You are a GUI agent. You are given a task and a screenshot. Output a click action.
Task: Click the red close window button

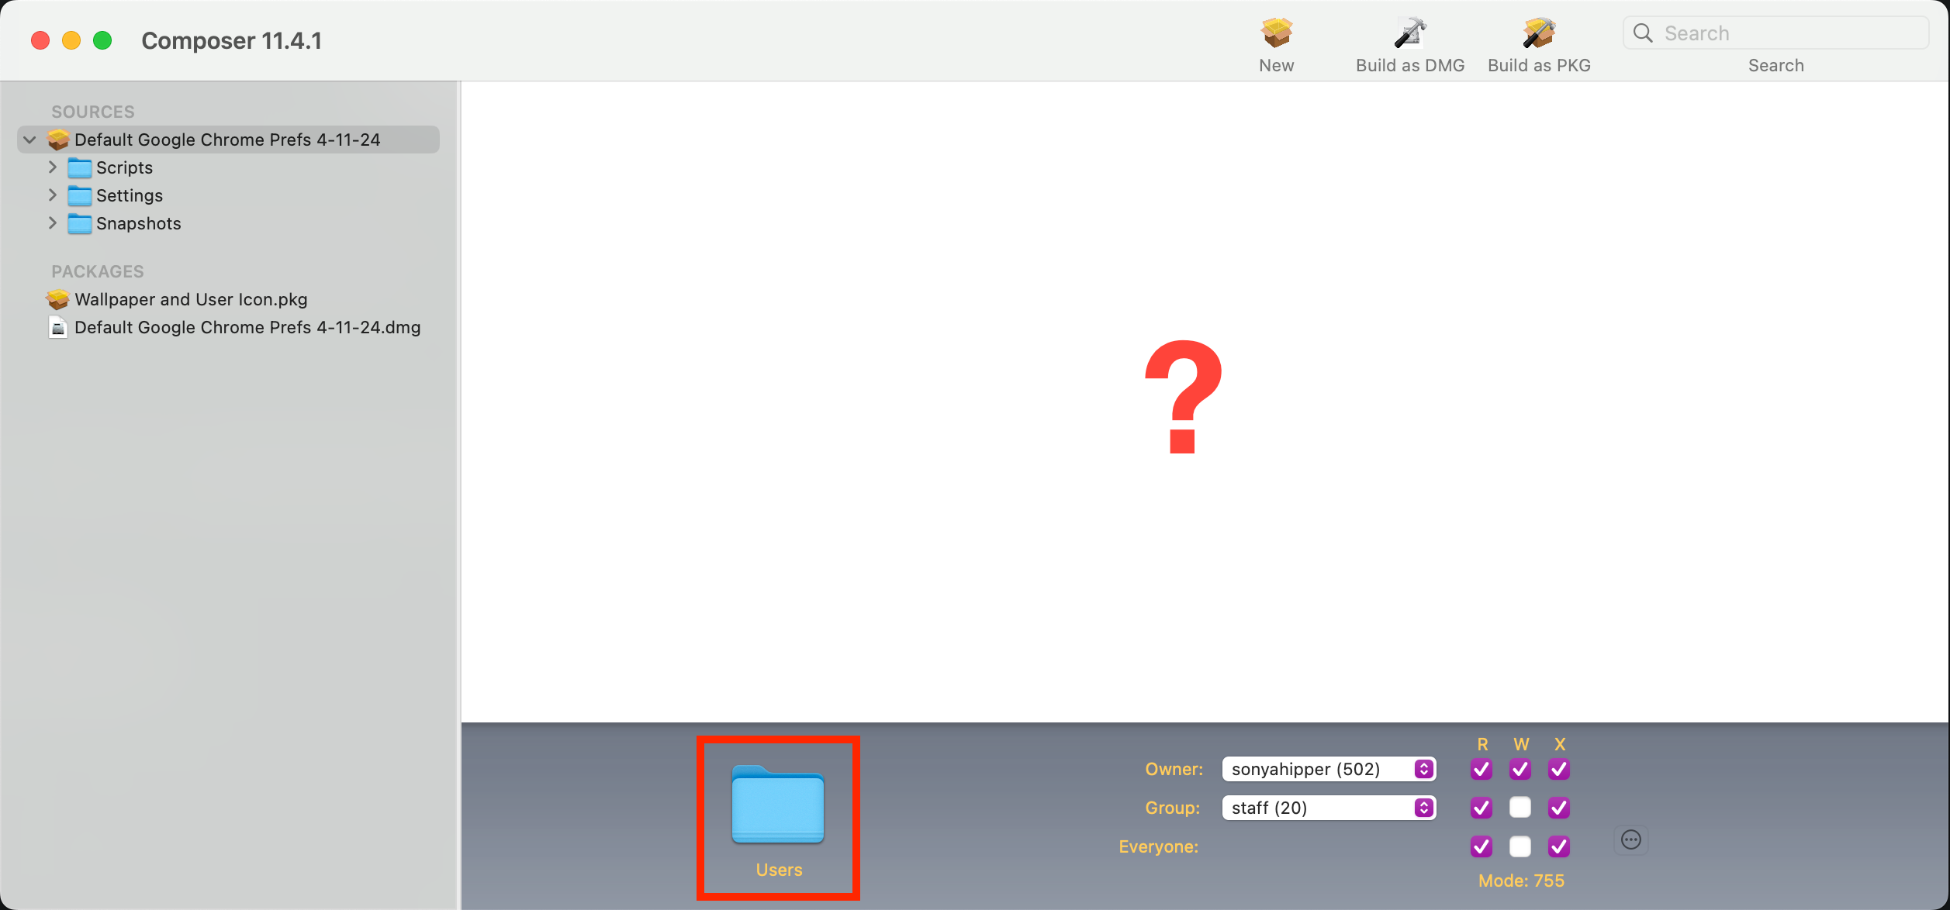coord(40,40)
